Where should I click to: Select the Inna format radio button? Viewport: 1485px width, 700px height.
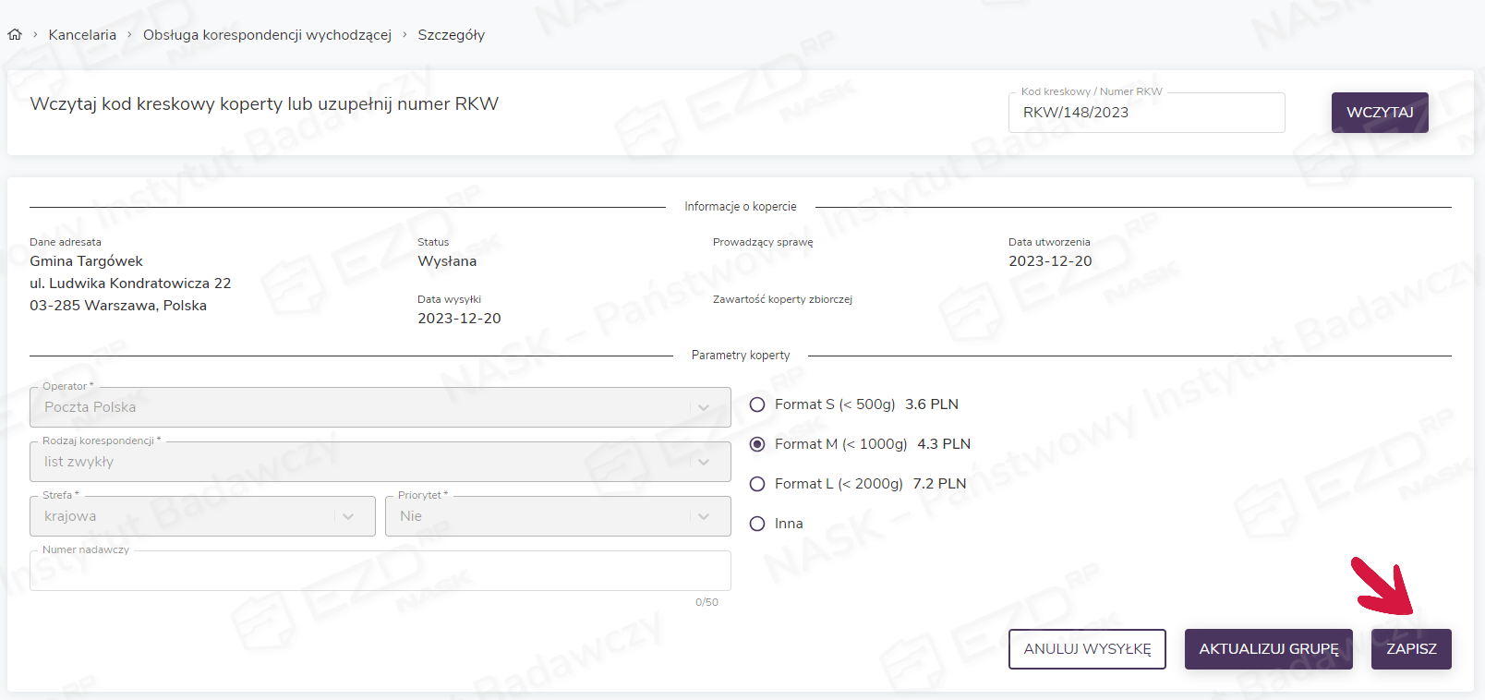757,524
